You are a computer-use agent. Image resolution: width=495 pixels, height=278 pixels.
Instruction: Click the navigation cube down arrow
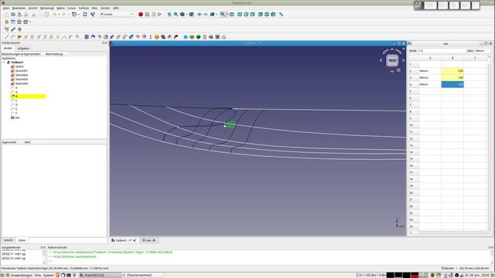pos(392,71)
